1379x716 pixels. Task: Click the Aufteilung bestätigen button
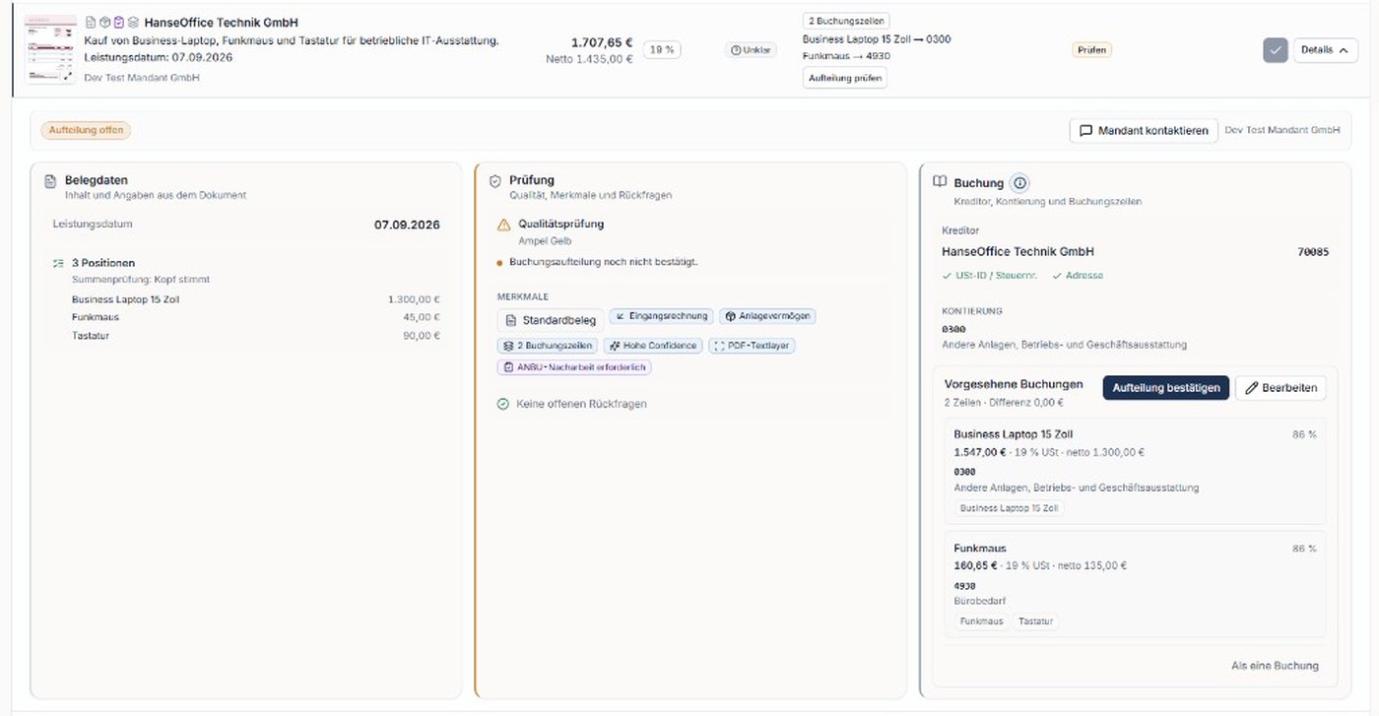(1166, 388)
